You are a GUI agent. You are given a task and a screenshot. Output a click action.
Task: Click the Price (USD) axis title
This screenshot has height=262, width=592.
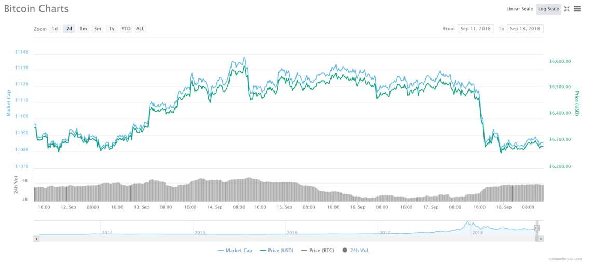pos(576,103)
